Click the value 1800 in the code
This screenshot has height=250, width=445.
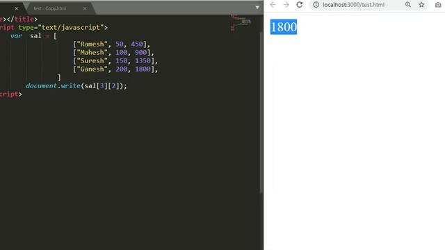143,69
